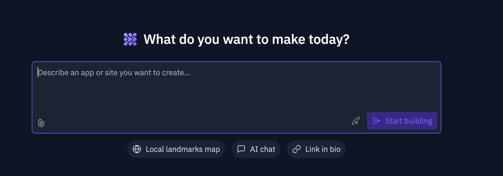Viewport: 503px width, 176px height.
Task: Click the "Local landmarks map" label text
Action: (183, 149)
